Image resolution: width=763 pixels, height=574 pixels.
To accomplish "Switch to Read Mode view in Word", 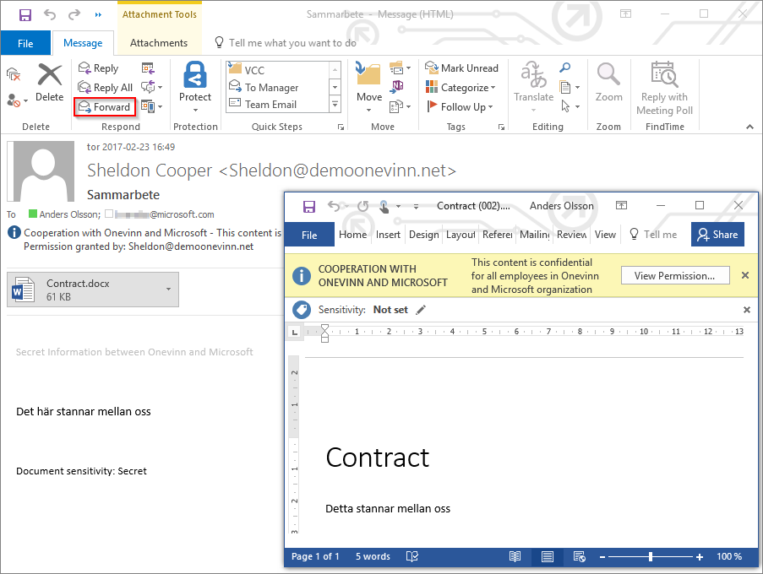I will pos(515,556).
